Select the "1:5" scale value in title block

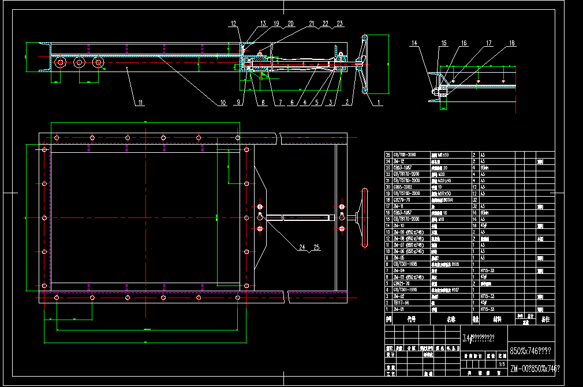click(502, 365)
